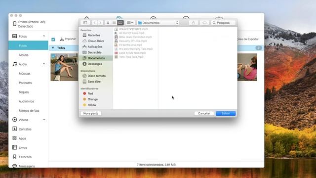Click the Importar button

point(68,39)
